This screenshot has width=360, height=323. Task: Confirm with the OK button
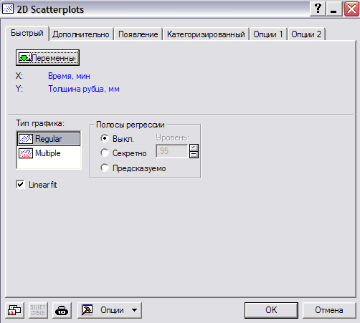point(271,310)
